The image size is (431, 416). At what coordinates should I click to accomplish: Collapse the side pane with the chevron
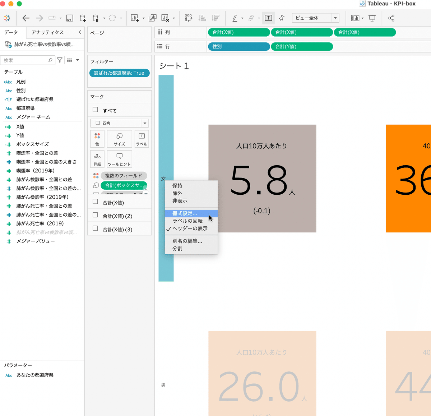click(x=80, y=32)
